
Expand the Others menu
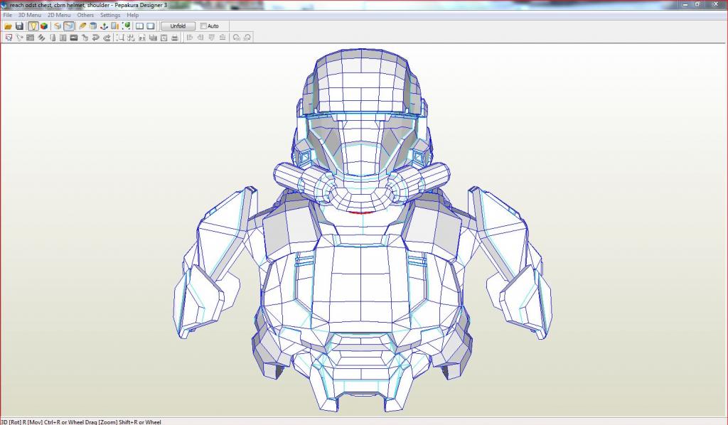tap(85, 15)
